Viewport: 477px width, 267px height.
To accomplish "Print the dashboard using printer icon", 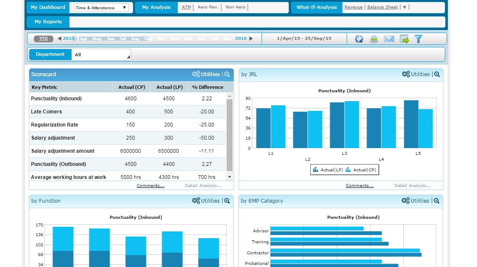I will point(374,39).
